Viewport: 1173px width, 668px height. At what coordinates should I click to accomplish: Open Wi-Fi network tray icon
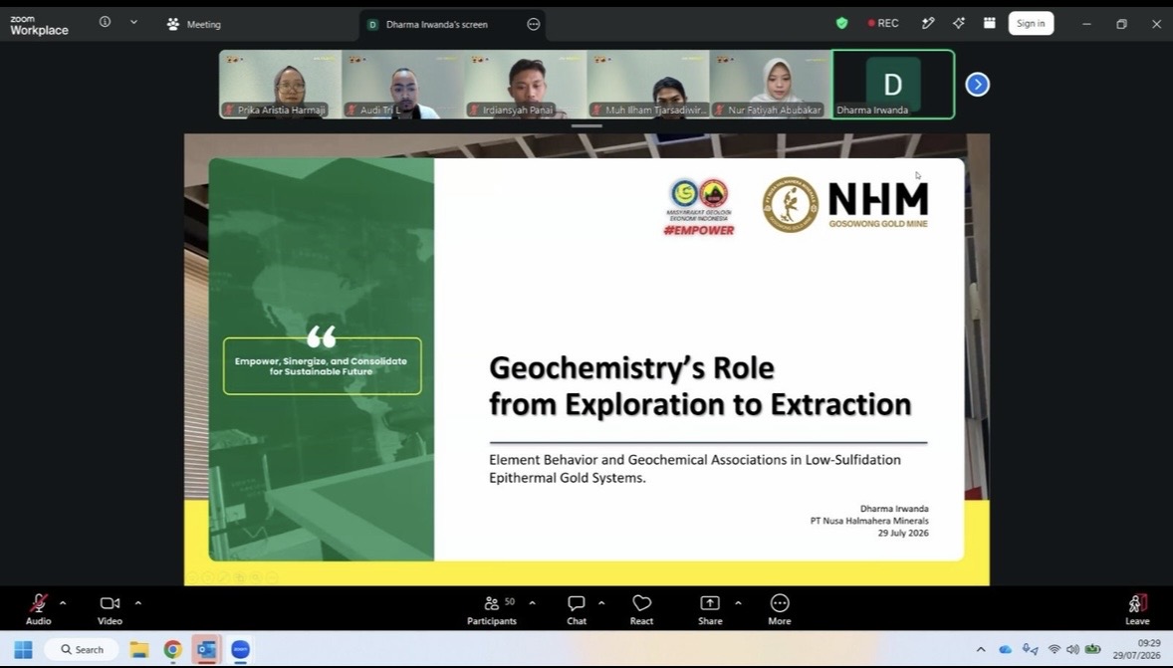coord(1055,649)
